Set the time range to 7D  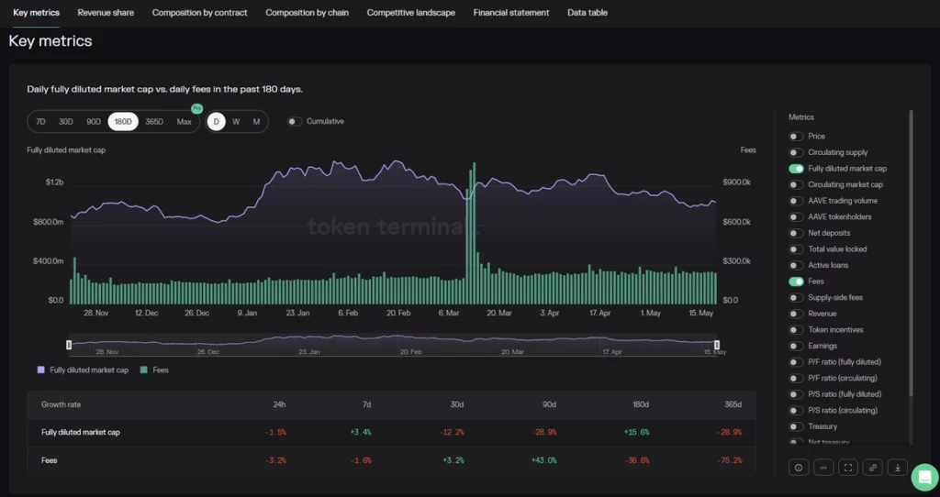coord(40,121)
